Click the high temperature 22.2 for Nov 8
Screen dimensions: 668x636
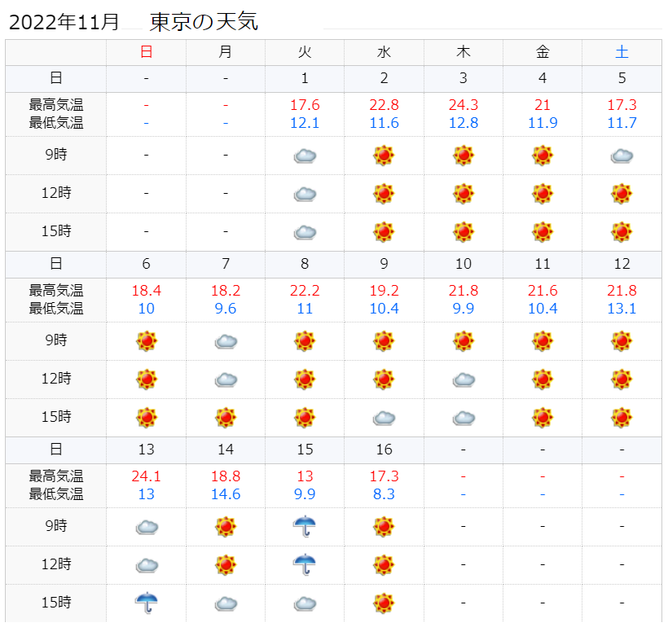(x=305, y=291)
